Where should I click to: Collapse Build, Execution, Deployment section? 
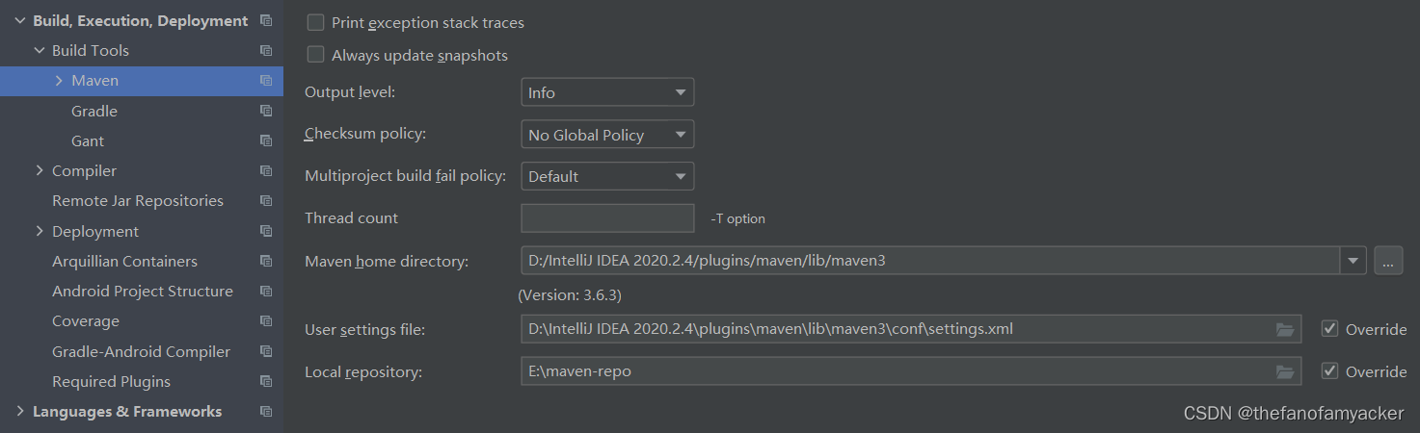point(19,20)
